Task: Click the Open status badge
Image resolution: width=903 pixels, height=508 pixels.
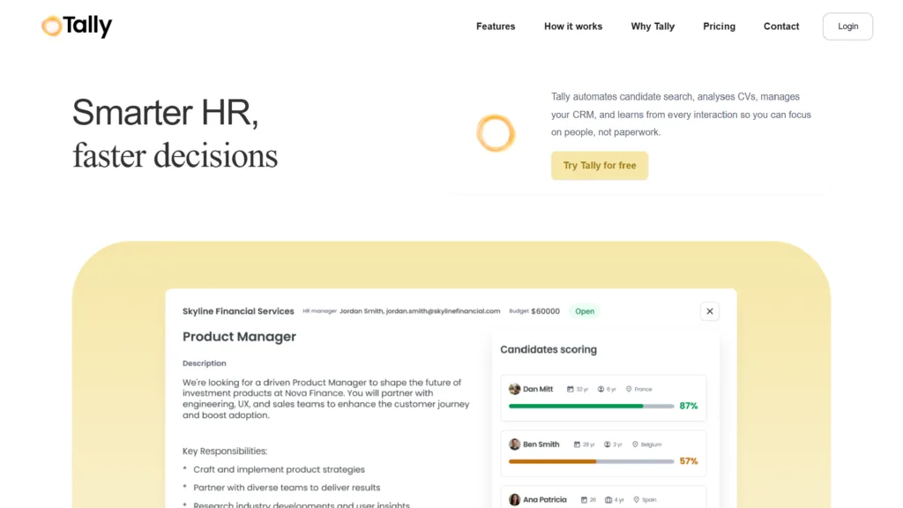Action: (585, 311)
